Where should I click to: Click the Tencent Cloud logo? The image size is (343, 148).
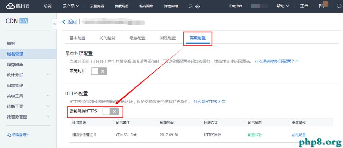[18, 6]
